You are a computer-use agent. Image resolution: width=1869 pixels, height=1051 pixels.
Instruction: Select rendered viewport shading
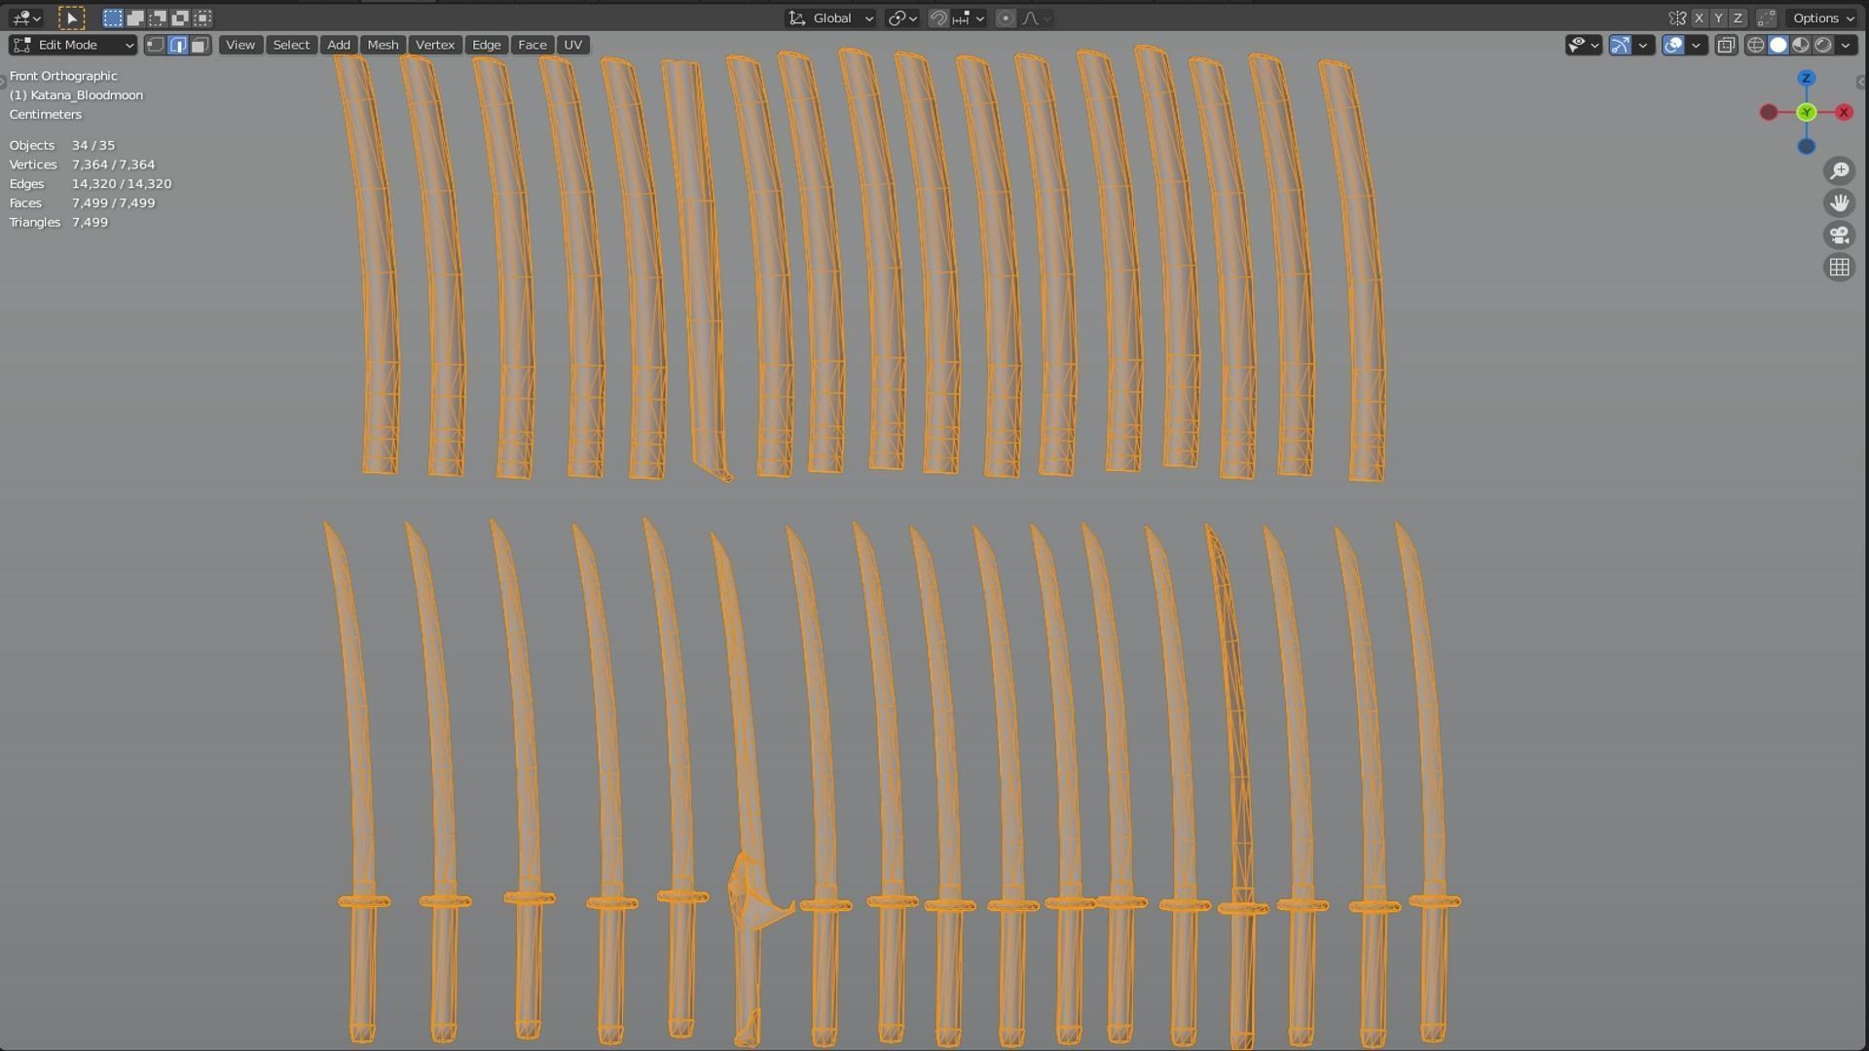(1823, 45)
